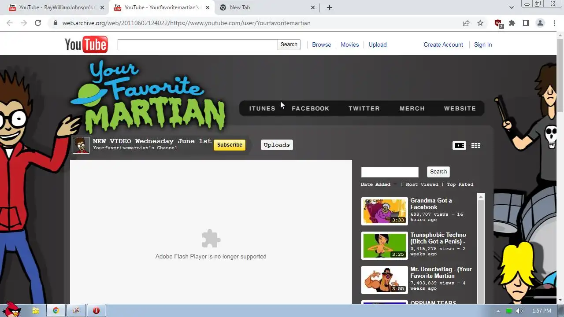This screenshot has width=564, height=317.
Task: Click the taskbar clock showing 1:57 PM
Action: tap(542, 311)
